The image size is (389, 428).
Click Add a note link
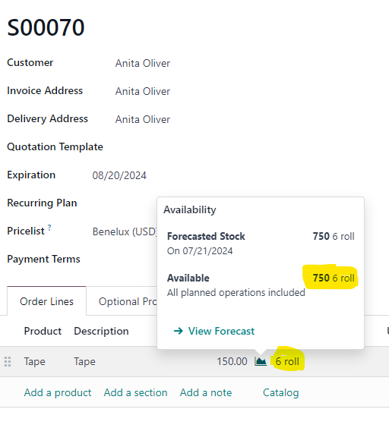206,392
